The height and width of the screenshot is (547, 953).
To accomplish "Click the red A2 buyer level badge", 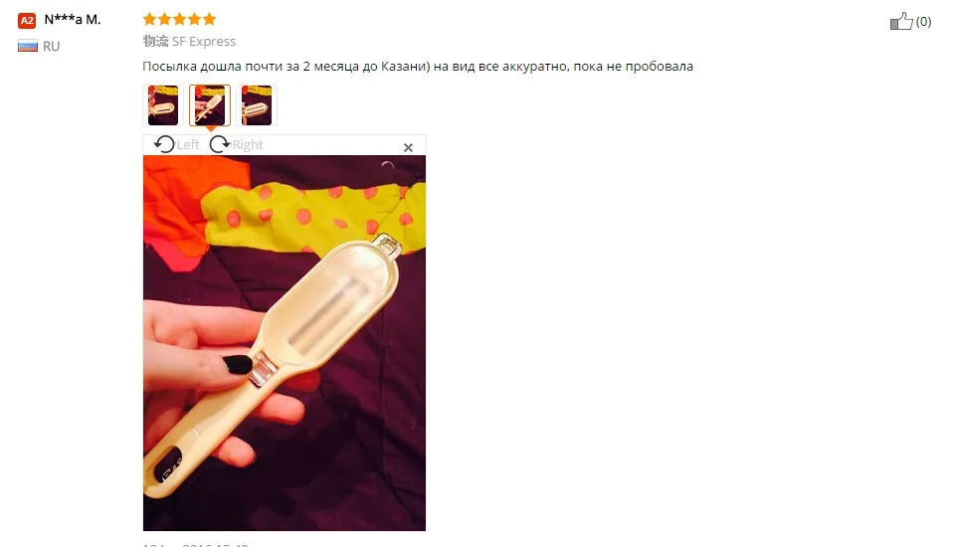I will [x=27, y=21].
